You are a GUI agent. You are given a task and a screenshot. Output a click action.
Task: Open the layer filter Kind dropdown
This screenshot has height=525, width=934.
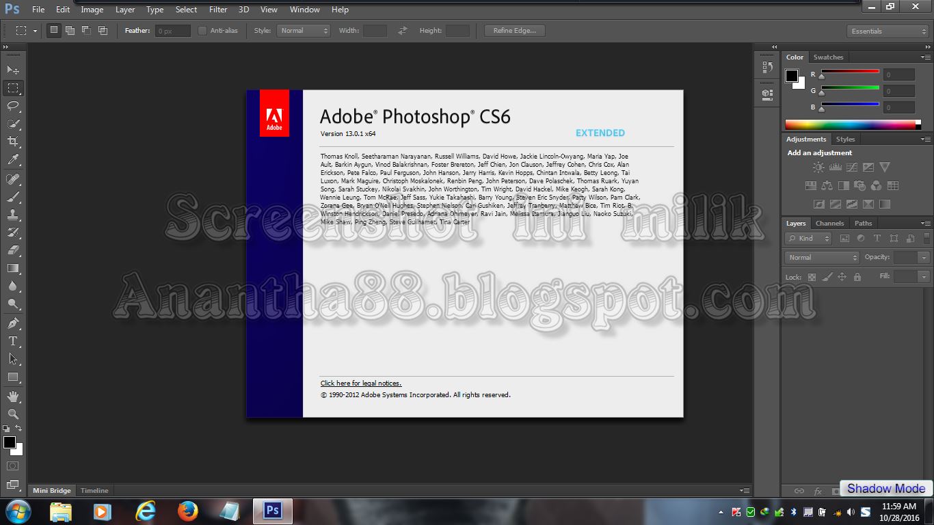(x=809, y=239)
